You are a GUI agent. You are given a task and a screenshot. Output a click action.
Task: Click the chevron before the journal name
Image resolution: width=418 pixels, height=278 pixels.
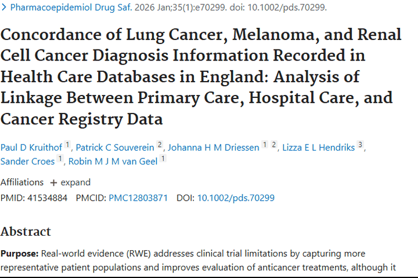point(4,8)
